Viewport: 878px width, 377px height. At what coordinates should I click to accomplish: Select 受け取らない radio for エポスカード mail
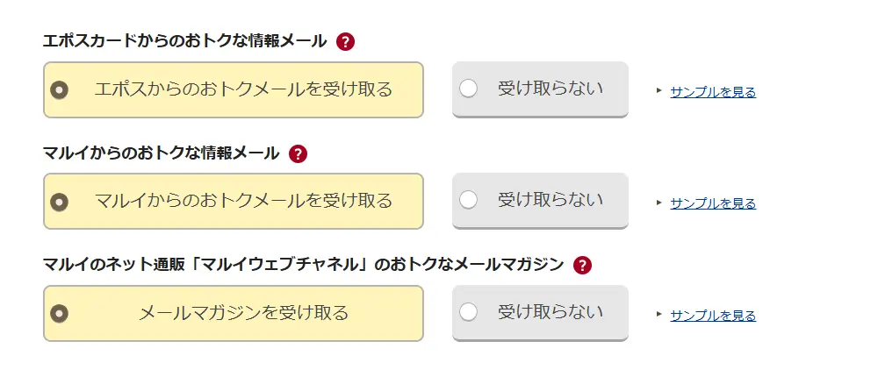tap(469, 89)
